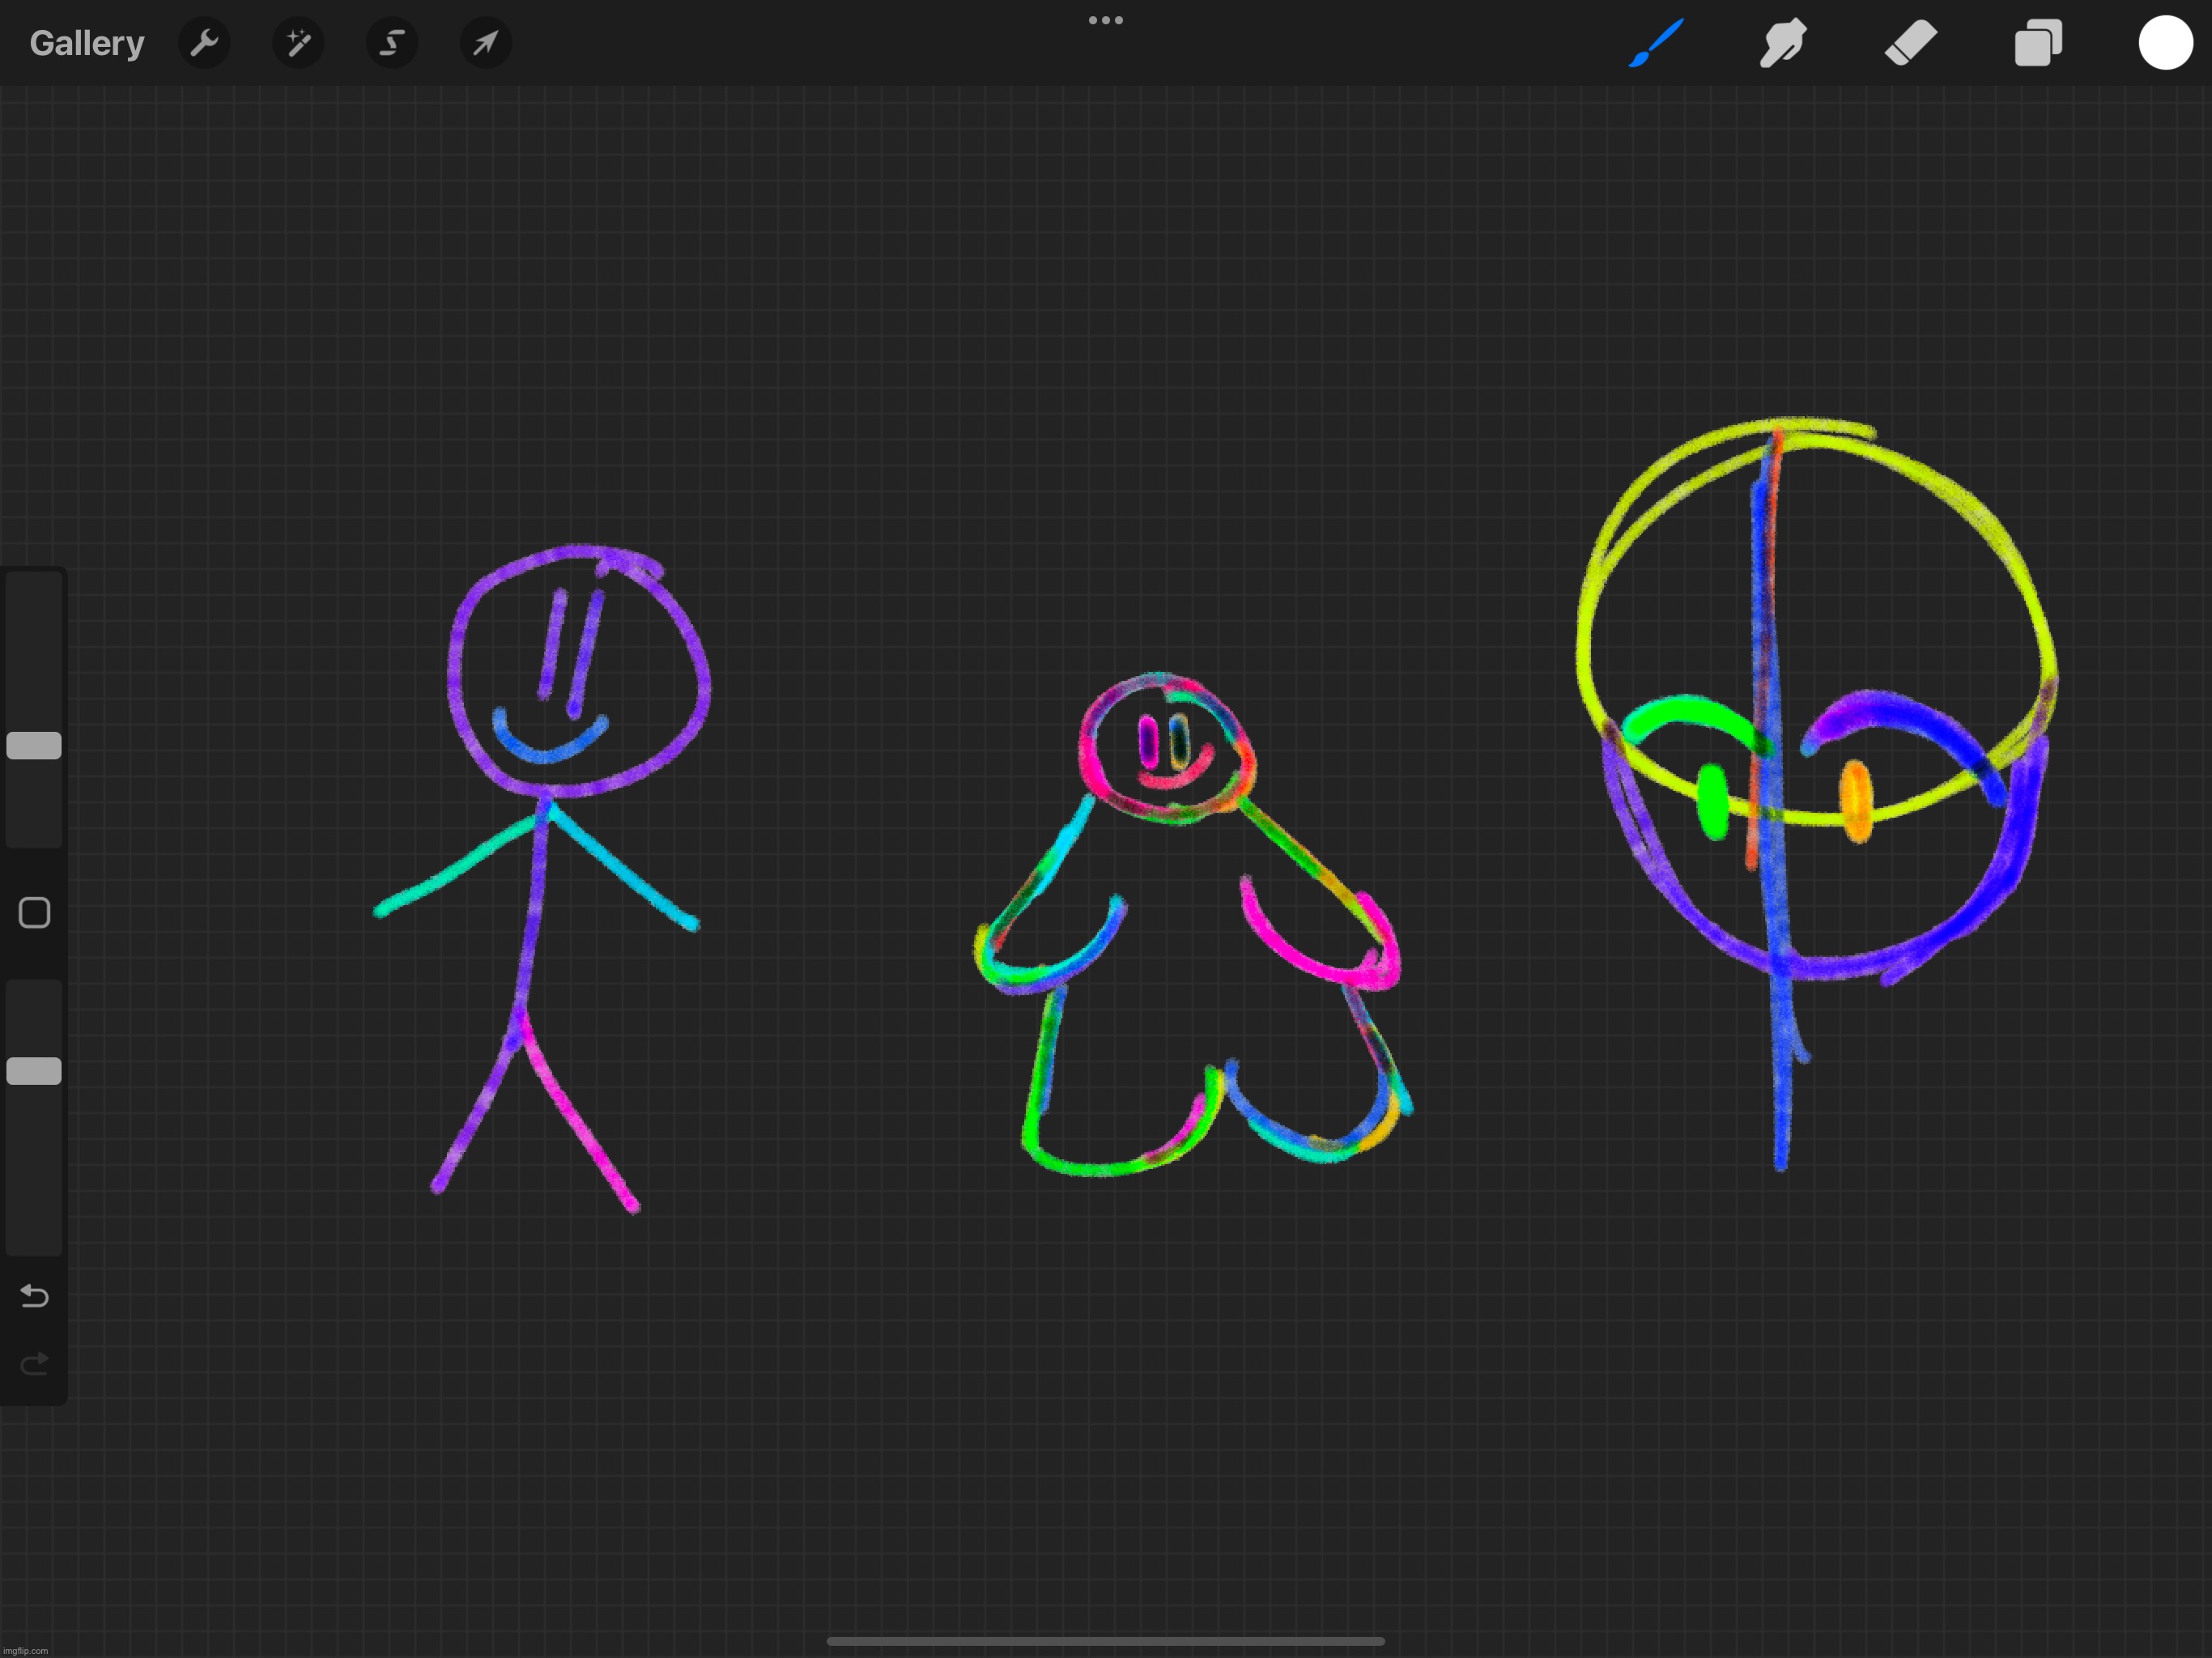Click the brush opacity slider handle
This screenshot has height=1658, width=2212.
34,1071
